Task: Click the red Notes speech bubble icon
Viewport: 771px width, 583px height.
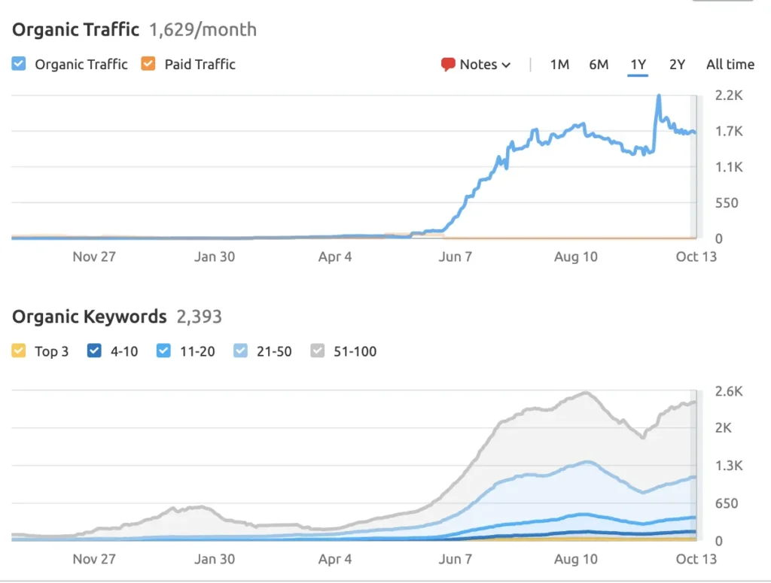Action: pyautogui.click(x=449, y=65)
